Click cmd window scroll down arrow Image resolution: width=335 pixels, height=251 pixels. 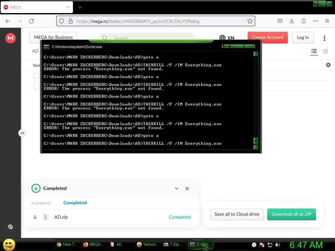click(x=256, y=147)
